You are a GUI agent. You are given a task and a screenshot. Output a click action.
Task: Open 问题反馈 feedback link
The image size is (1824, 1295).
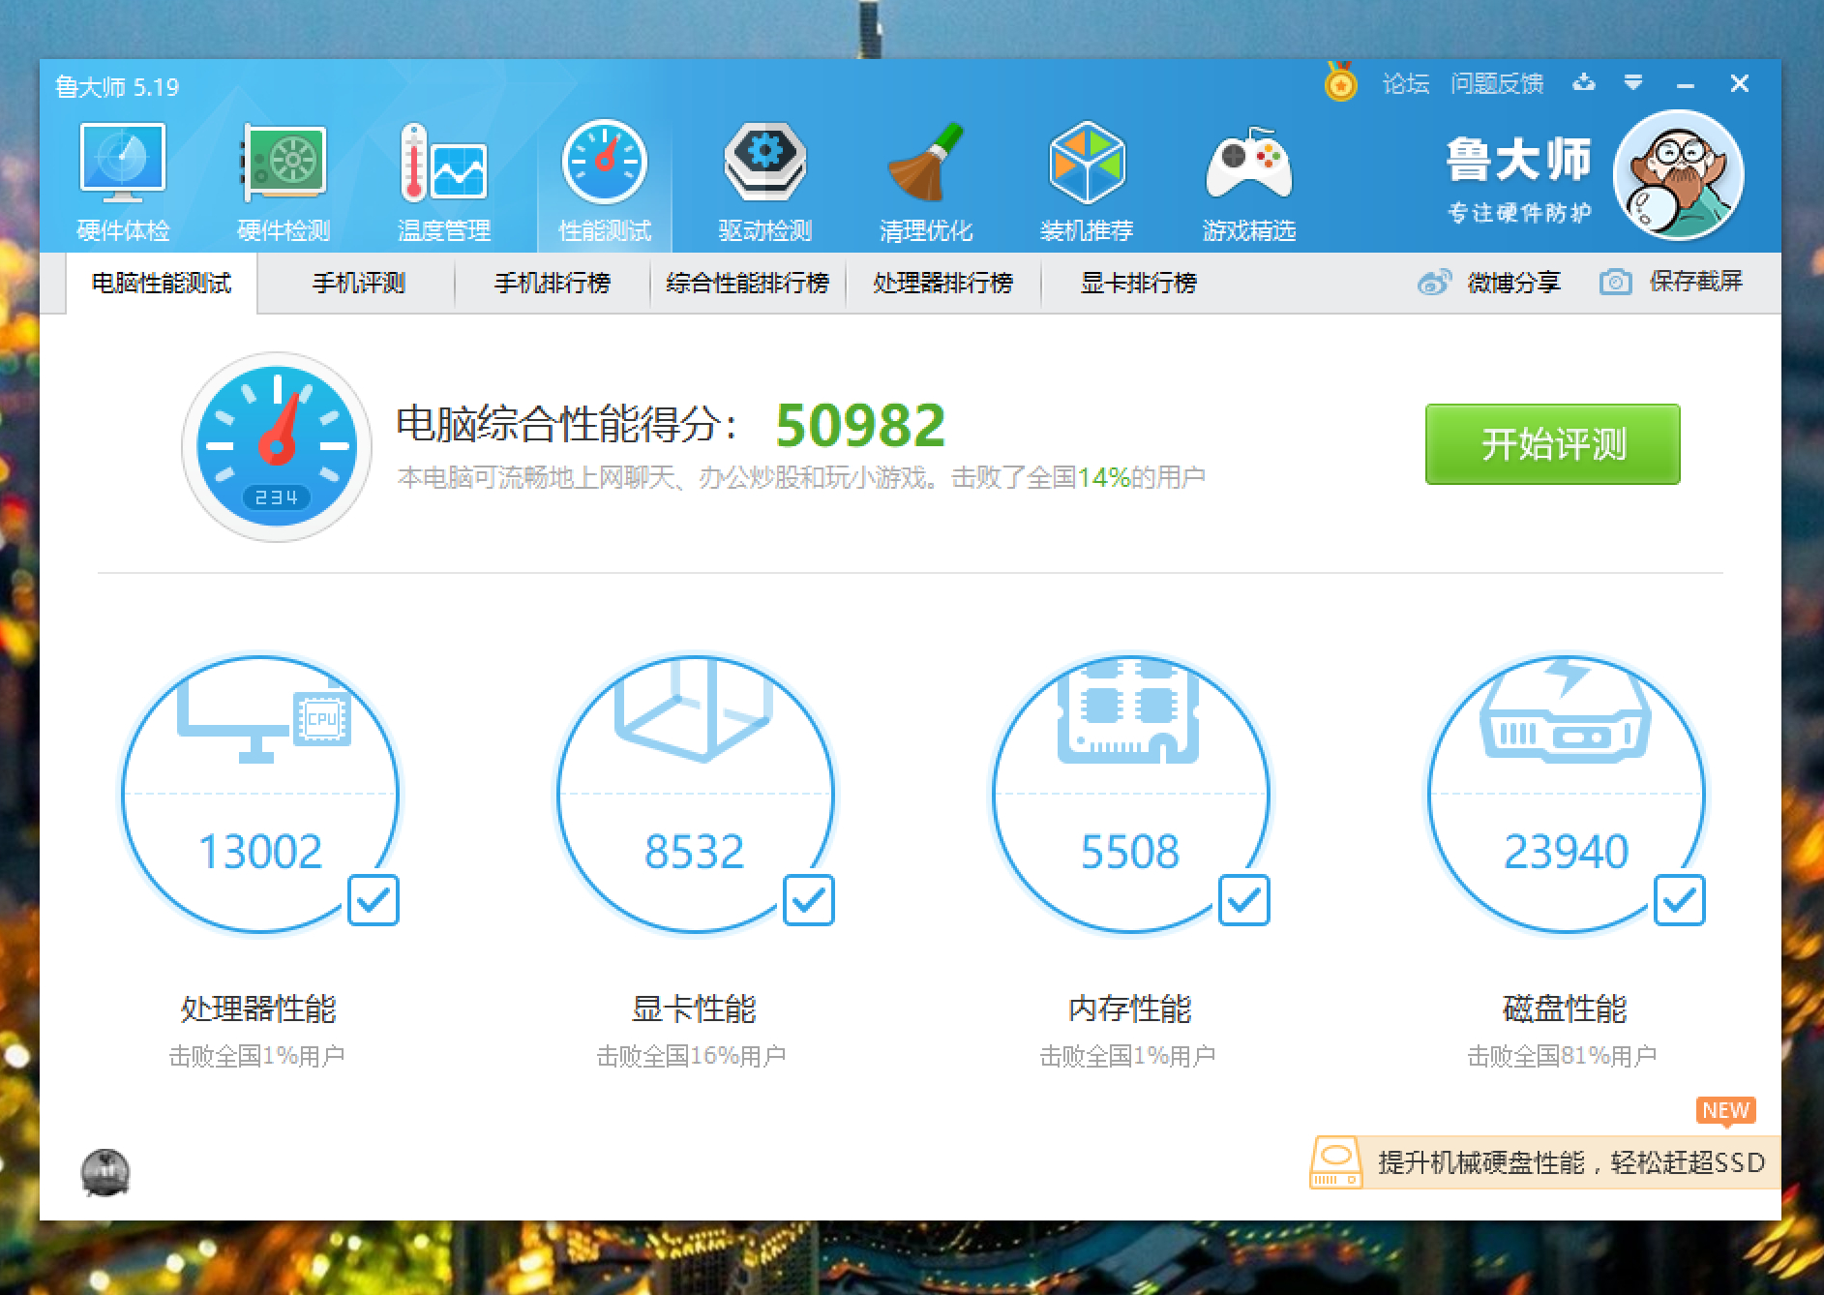click(x=1497, y=83)
